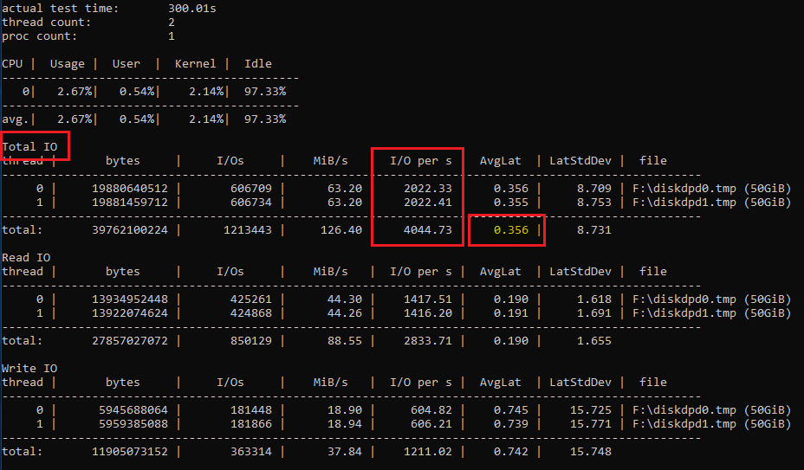Select the Read IO total bytes 27857027072
Viewport: 804px width, 470px height.
pos(130,341)
